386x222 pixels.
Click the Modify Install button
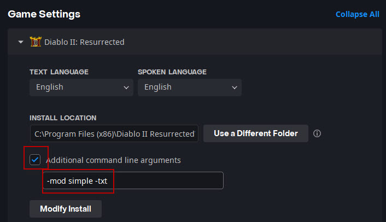(66, 209)
